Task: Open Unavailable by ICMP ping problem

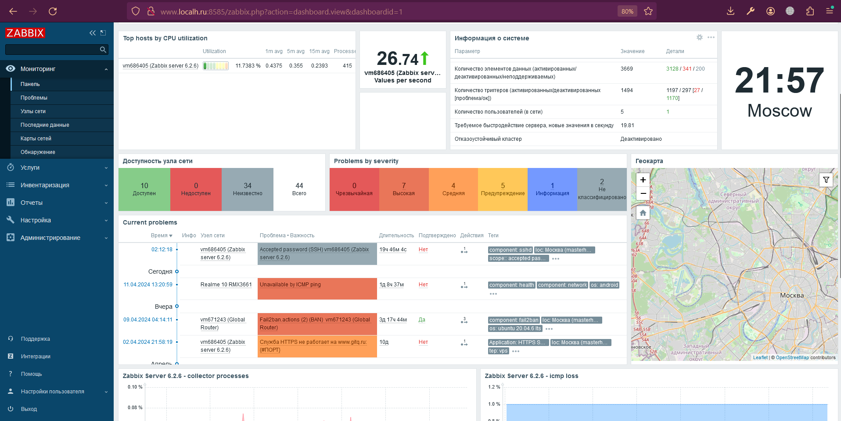Action: pyautogui.click(x=290, y=285)
